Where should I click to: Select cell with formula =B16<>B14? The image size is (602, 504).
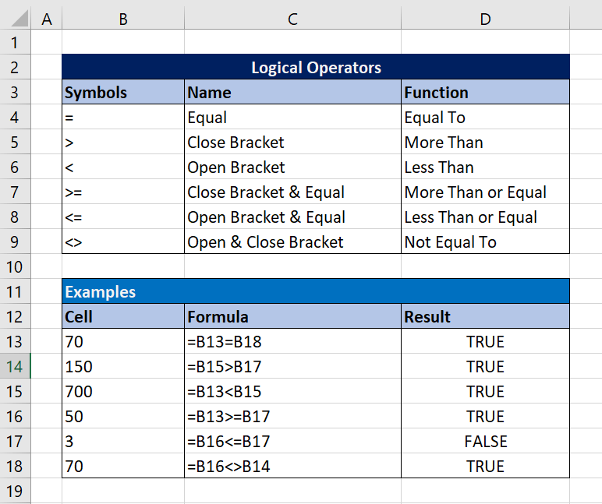[x=292, y=467]
